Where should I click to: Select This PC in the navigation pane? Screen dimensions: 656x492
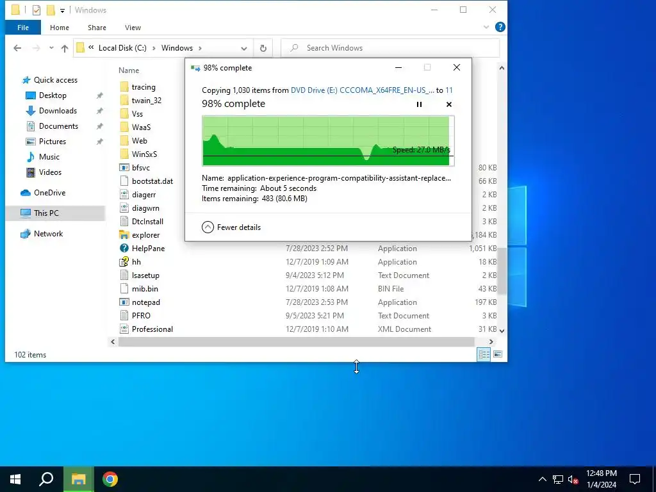(x=46, y=213)
